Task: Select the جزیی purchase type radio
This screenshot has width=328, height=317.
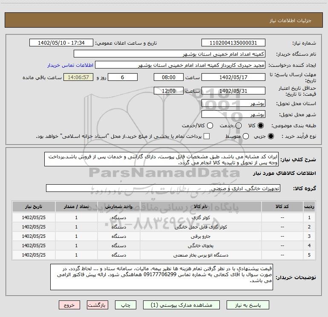Action: [x=270, y=136]
